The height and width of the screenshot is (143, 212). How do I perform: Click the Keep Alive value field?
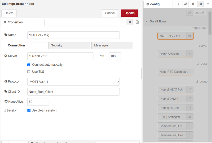pyautogui.click(x=38, y=102)
